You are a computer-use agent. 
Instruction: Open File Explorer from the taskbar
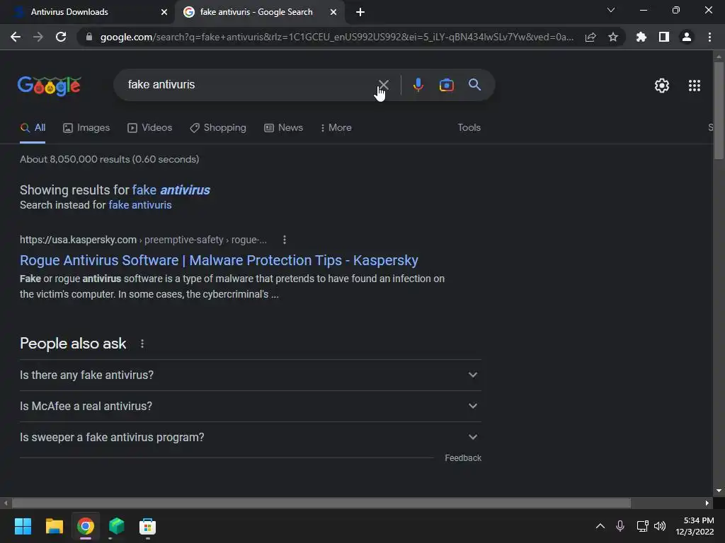[54, 526]
